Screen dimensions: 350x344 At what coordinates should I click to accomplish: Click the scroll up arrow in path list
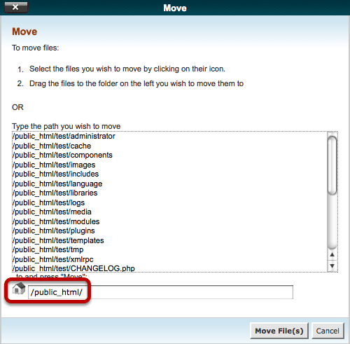point(332,254)
